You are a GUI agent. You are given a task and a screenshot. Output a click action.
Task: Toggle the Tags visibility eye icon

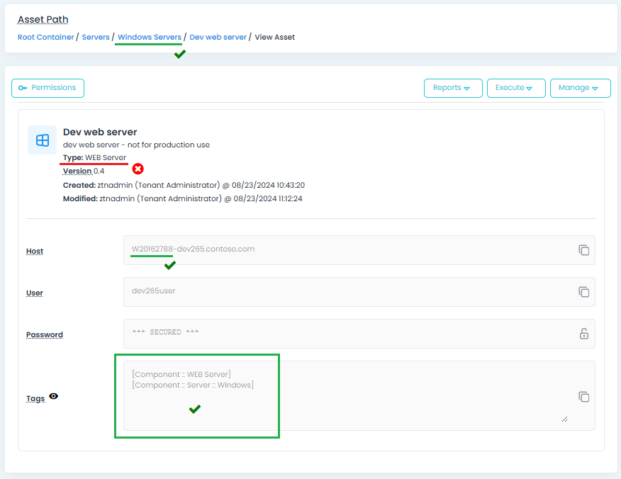click(54, 397)
